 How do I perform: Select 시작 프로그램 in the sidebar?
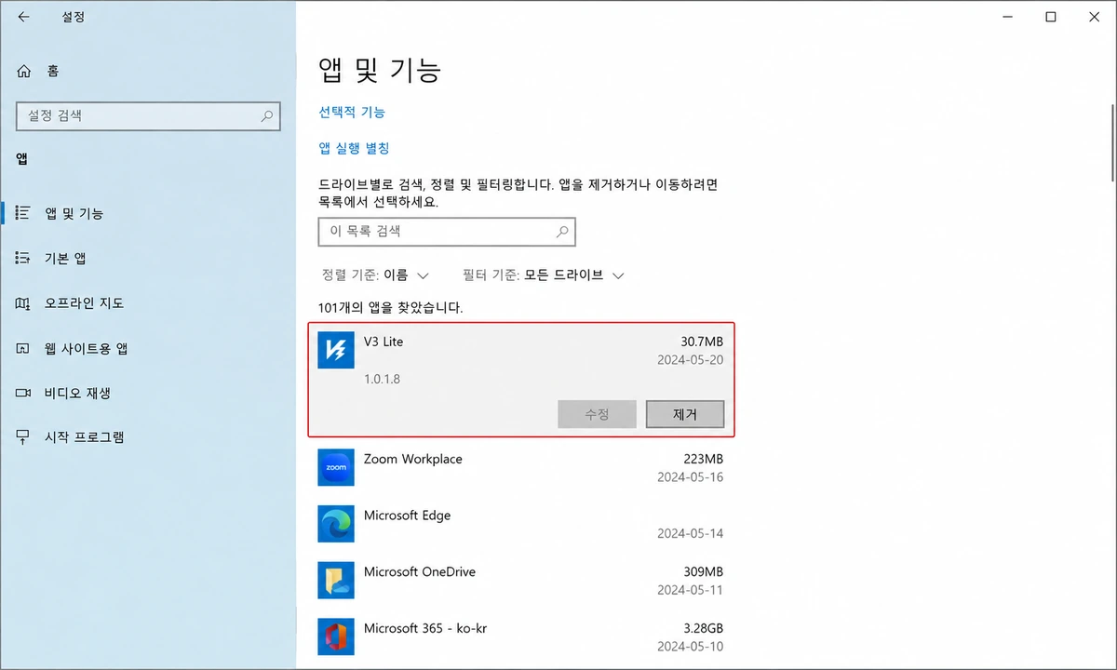tap(148, 437)
